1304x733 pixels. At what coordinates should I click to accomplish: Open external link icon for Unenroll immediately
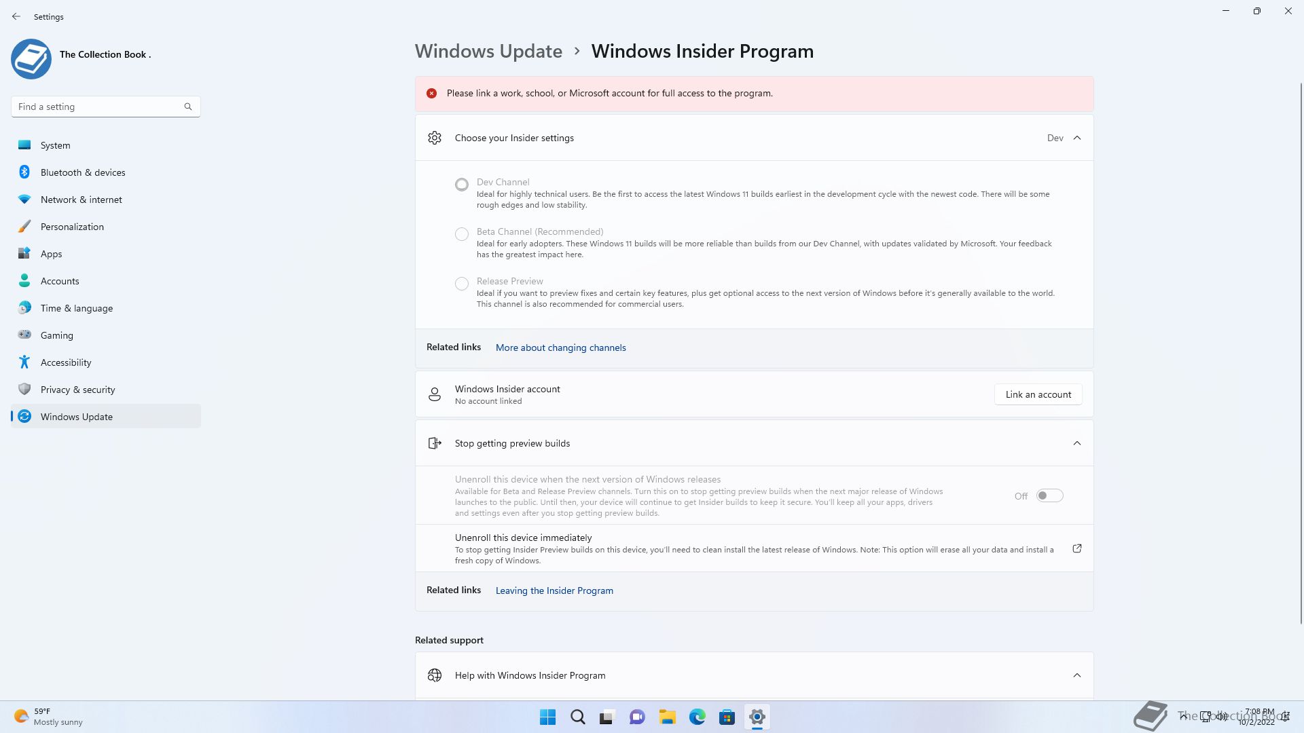(1077, 548)
